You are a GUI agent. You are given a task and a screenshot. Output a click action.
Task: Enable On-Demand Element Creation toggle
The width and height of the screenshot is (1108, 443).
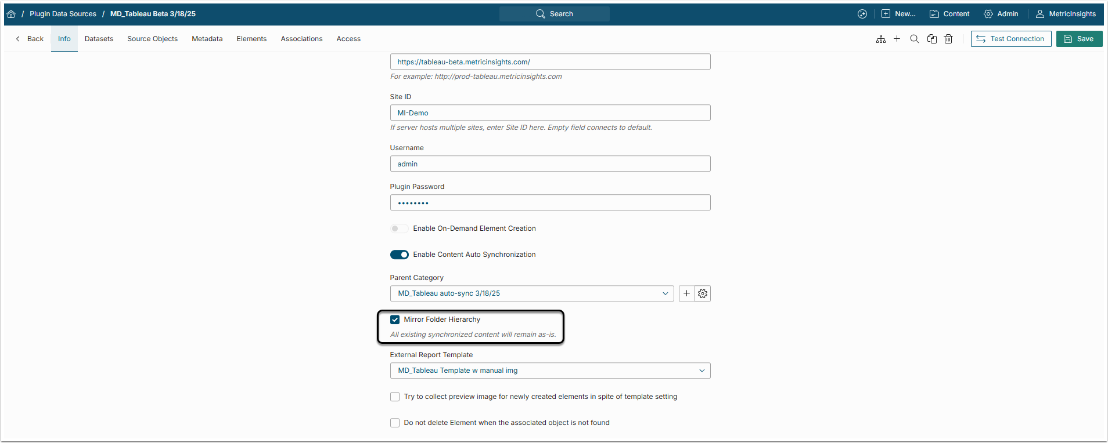(399, 228)
